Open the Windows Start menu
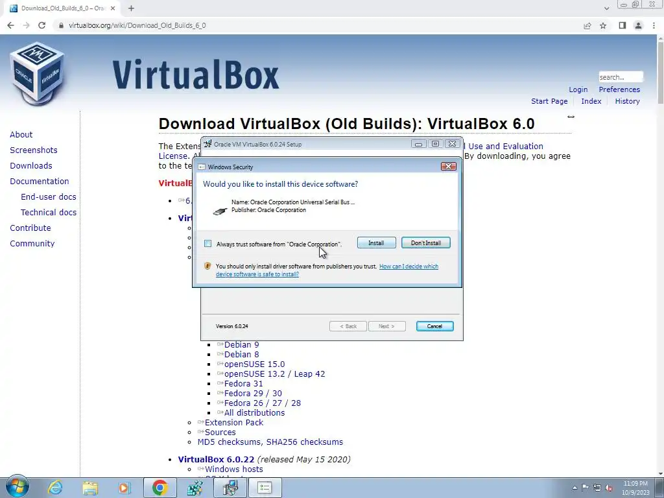This screenshot has height=498, width=664. (x=18, y=487)
